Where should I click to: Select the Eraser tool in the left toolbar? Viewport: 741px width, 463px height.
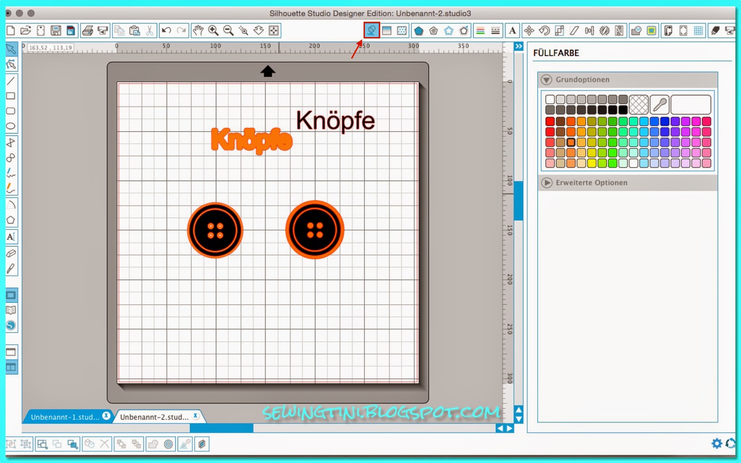tap(11, 253)
